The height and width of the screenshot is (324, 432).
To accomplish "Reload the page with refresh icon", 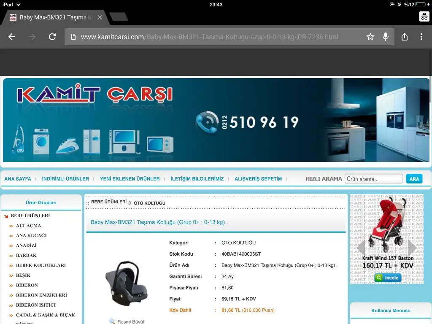I will 52,37.
